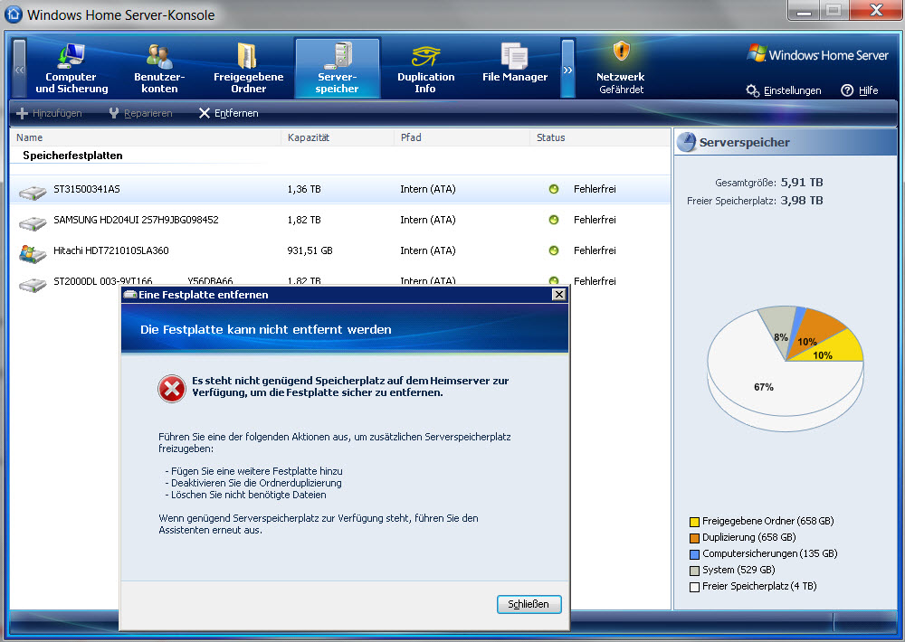Sort by the Kapazität column header
Image resolution: width=905 pixels, height=642 pixels.
[338, 137]
